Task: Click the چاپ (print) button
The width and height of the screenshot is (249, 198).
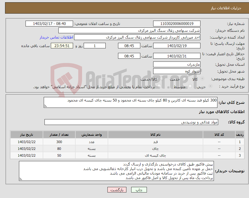Action: (139, 190)
